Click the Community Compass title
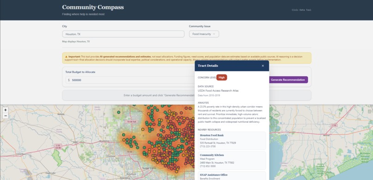 93,7
